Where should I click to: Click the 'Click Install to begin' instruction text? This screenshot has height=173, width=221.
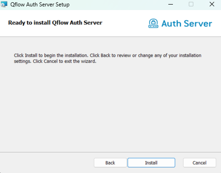108,58
